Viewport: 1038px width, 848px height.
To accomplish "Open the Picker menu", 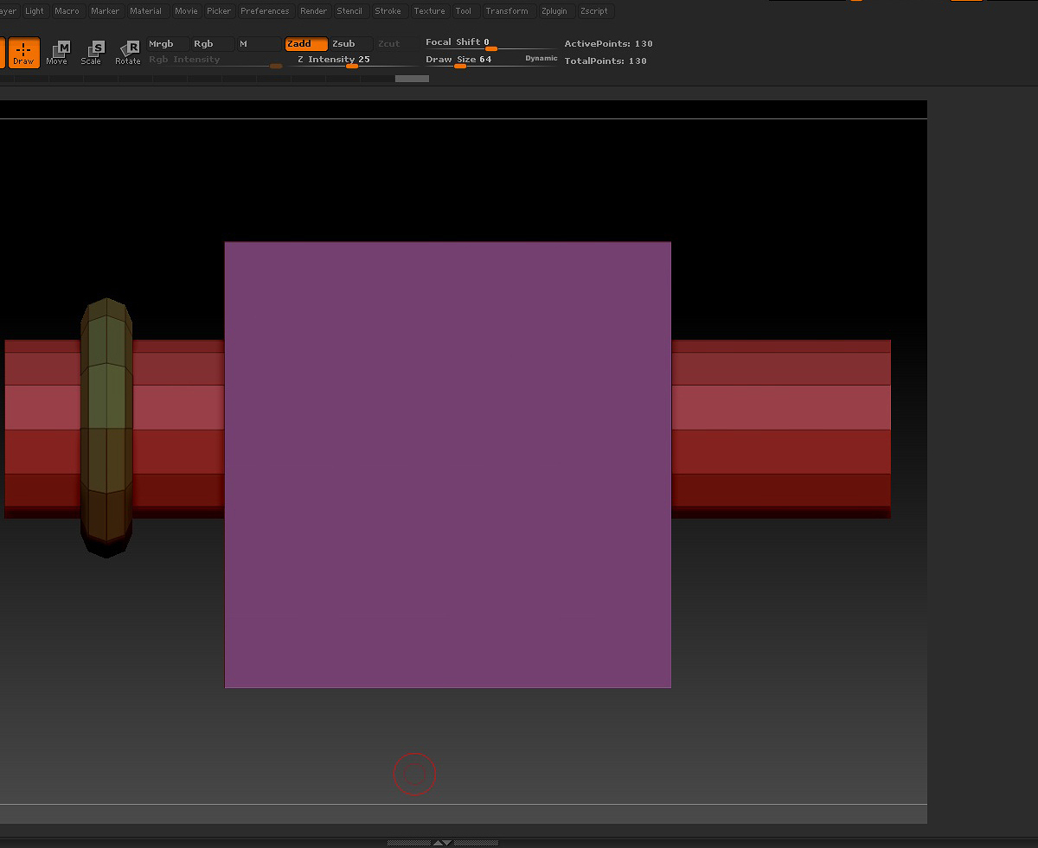I will click(219, 11).
